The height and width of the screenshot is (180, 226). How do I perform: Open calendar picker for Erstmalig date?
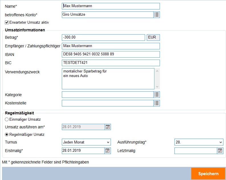point(107,151)
